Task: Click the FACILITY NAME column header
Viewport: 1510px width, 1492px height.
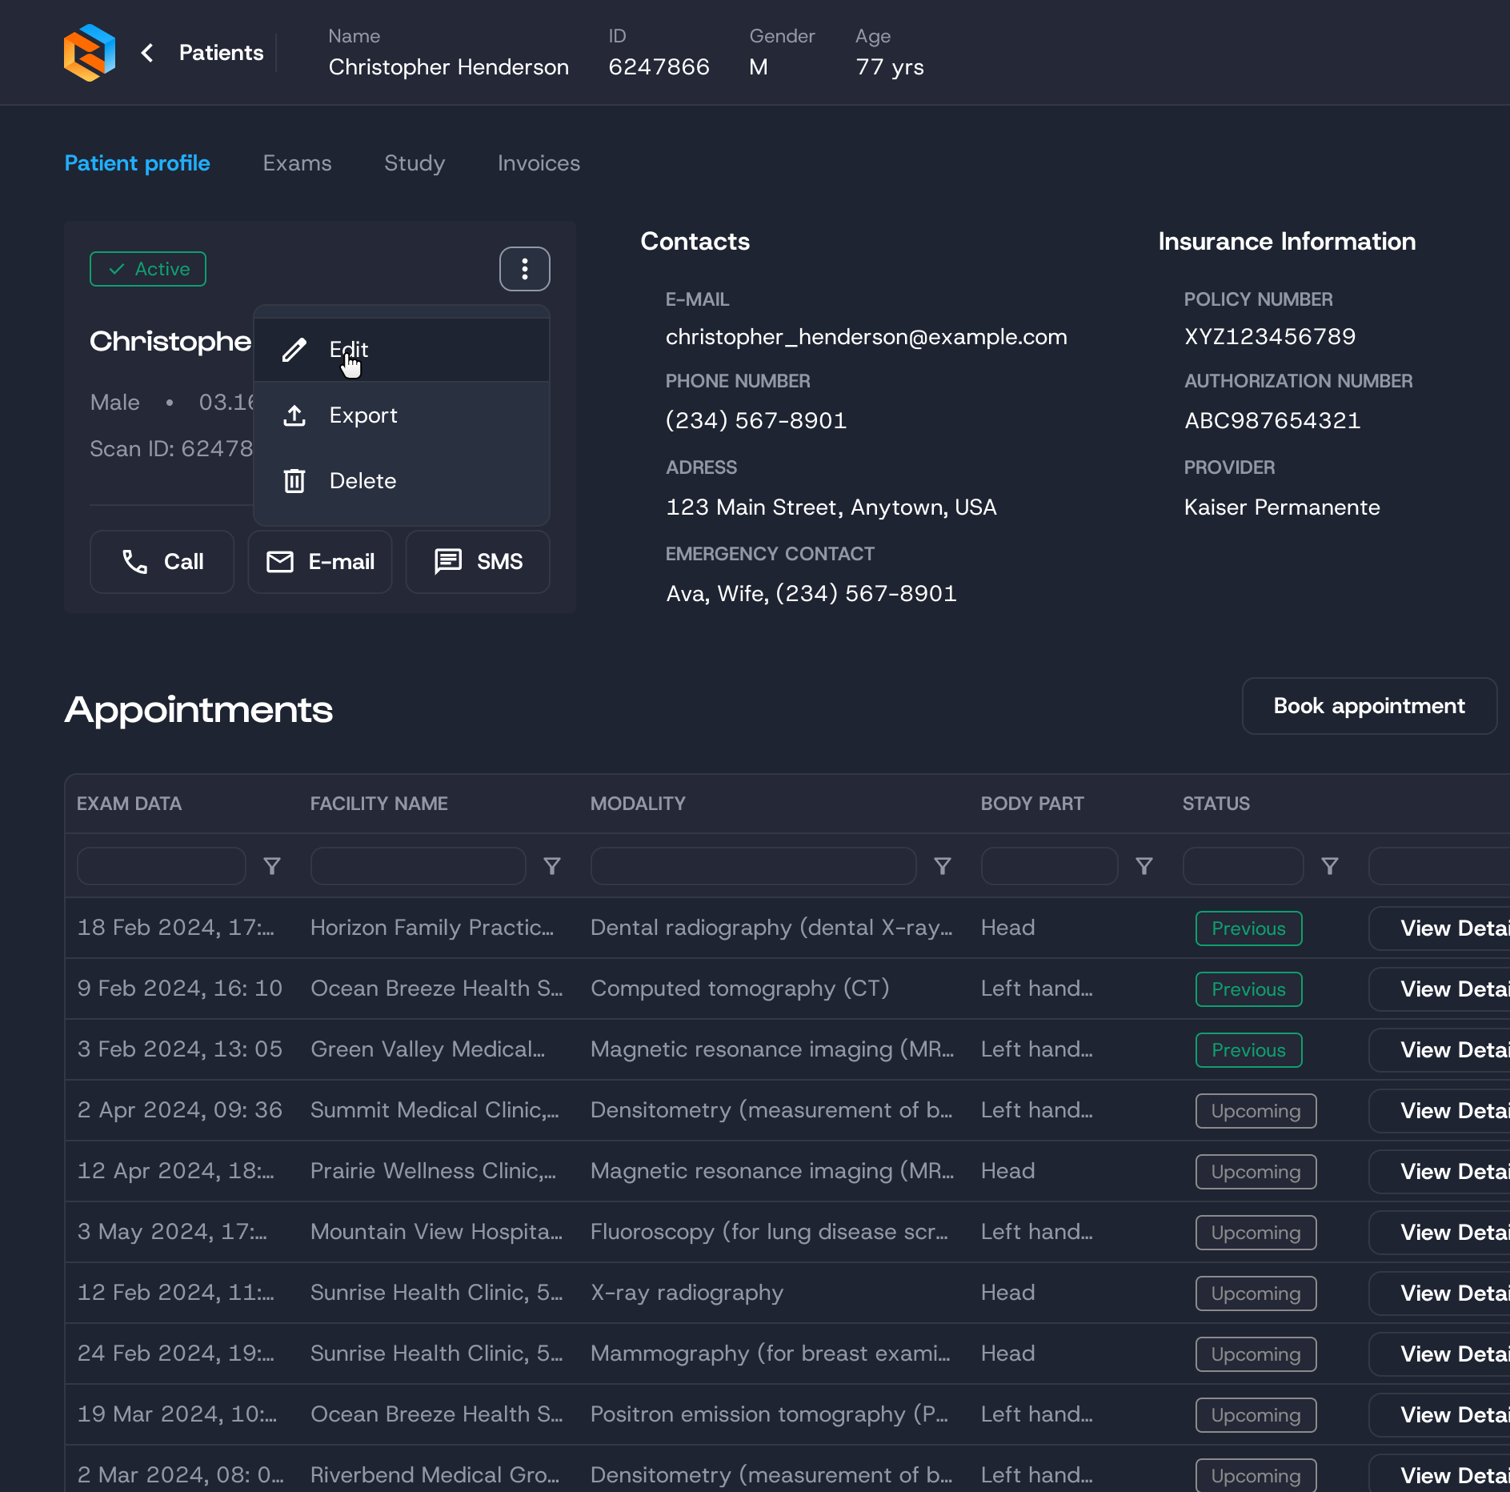Action: click(379, 804)
